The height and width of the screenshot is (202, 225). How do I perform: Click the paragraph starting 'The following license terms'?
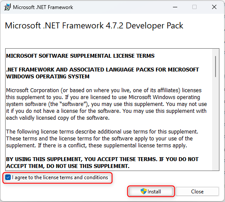click(x=102, y=139)
